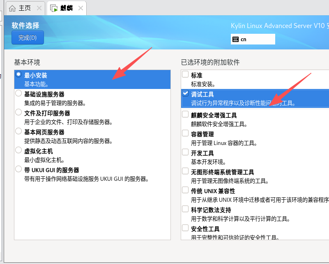
Task: Check the 无图形终端系统管理工具 checkbox
Action: pyautogui.click(x=185, y=171)
